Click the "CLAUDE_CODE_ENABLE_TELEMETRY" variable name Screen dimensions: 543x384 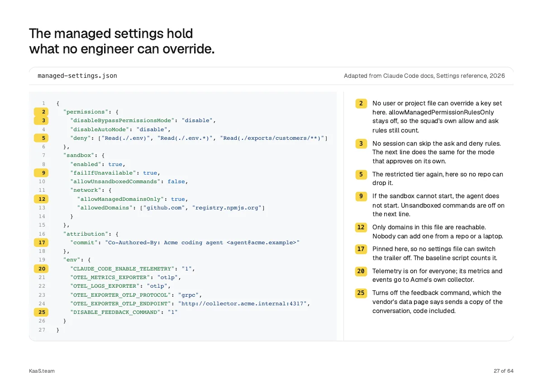coord(122,269)
